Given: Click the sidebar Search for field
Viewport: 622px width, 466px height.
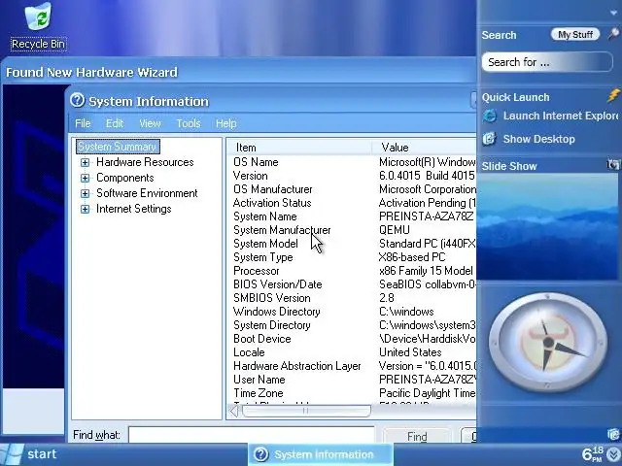Looking at the screenshot, I should (x=547, y=62).
